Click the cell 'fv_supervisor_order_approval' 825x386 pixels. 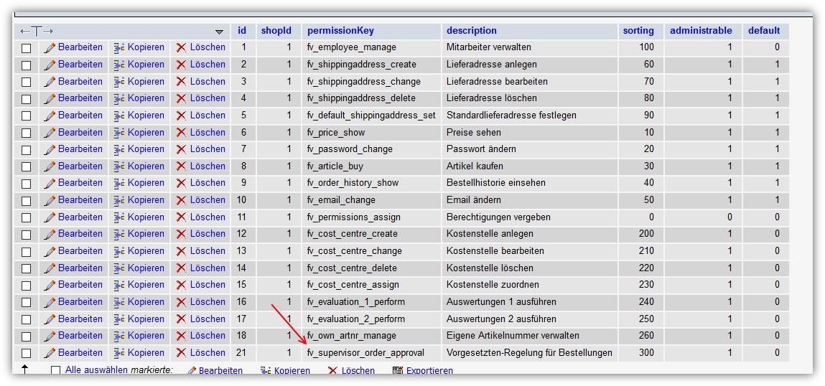point(371,353)
